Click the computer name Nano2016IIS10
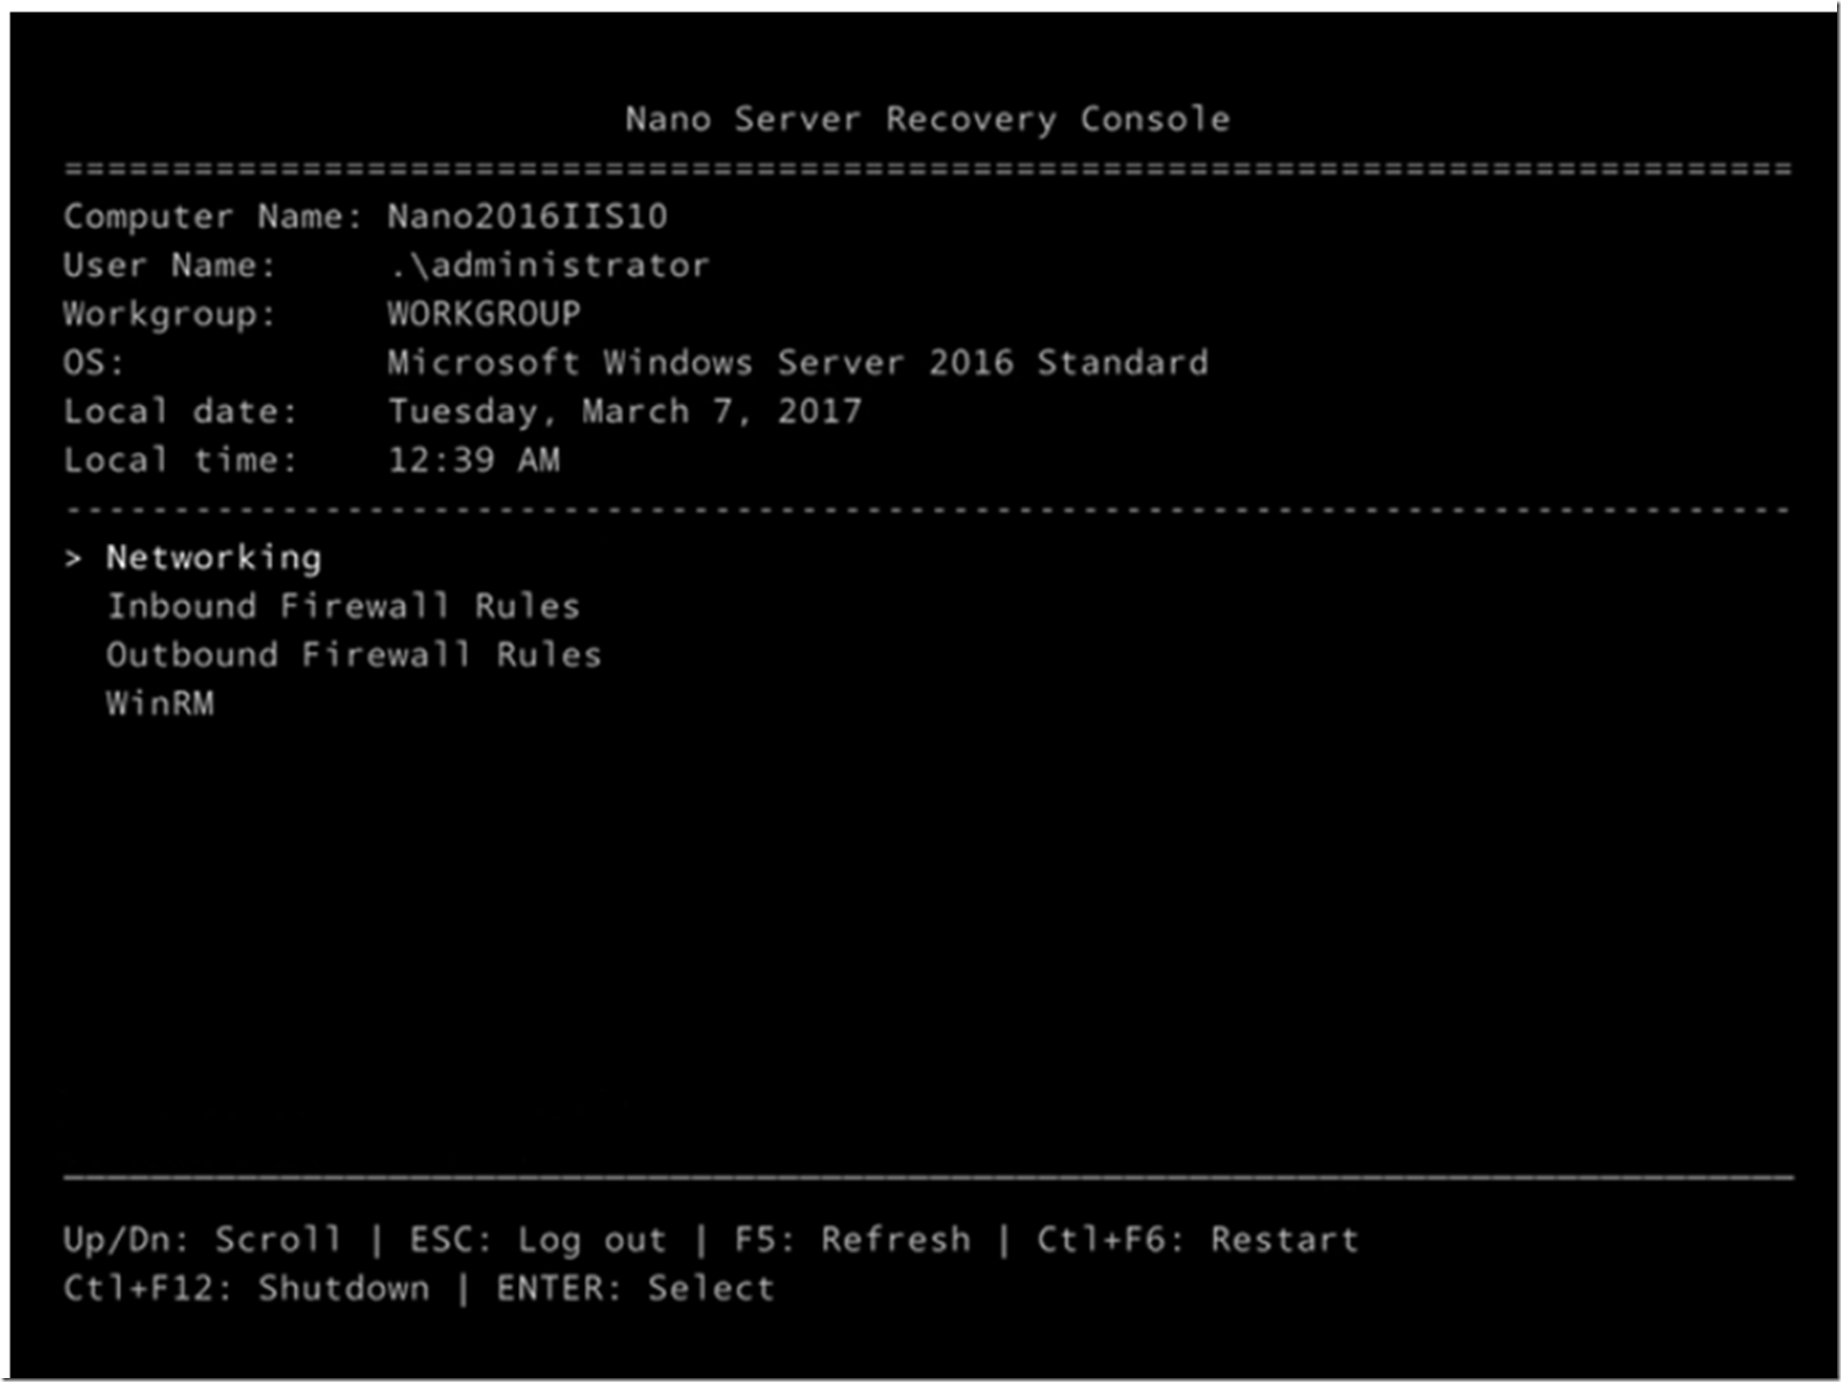This screenshot has height=1382, width=1841. (x=527, y=217)
